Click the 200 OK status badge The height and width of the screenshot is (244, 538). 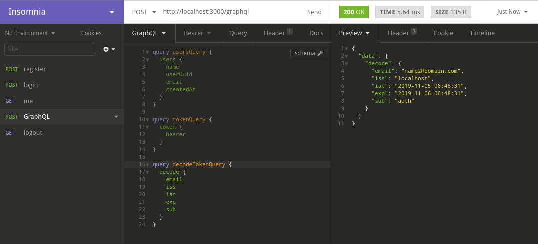click(354, 12)
